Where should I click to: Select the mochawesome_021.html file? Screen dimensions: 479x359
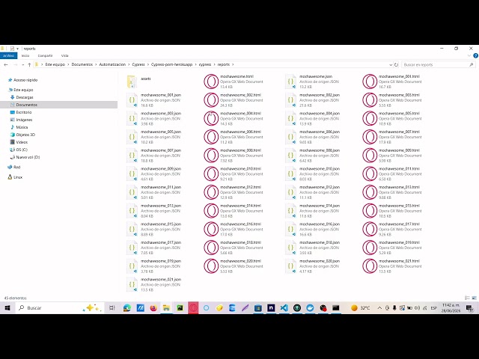pos(392,266)
